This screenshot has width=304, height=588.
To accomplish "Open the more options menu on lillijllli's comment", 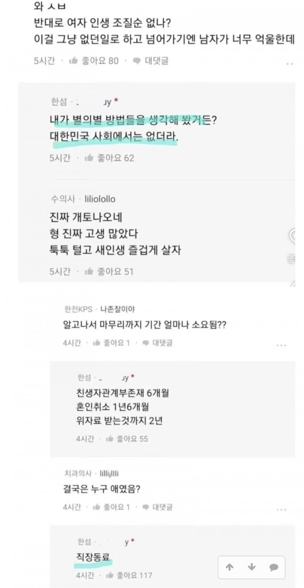I will [x=281, y=509].
